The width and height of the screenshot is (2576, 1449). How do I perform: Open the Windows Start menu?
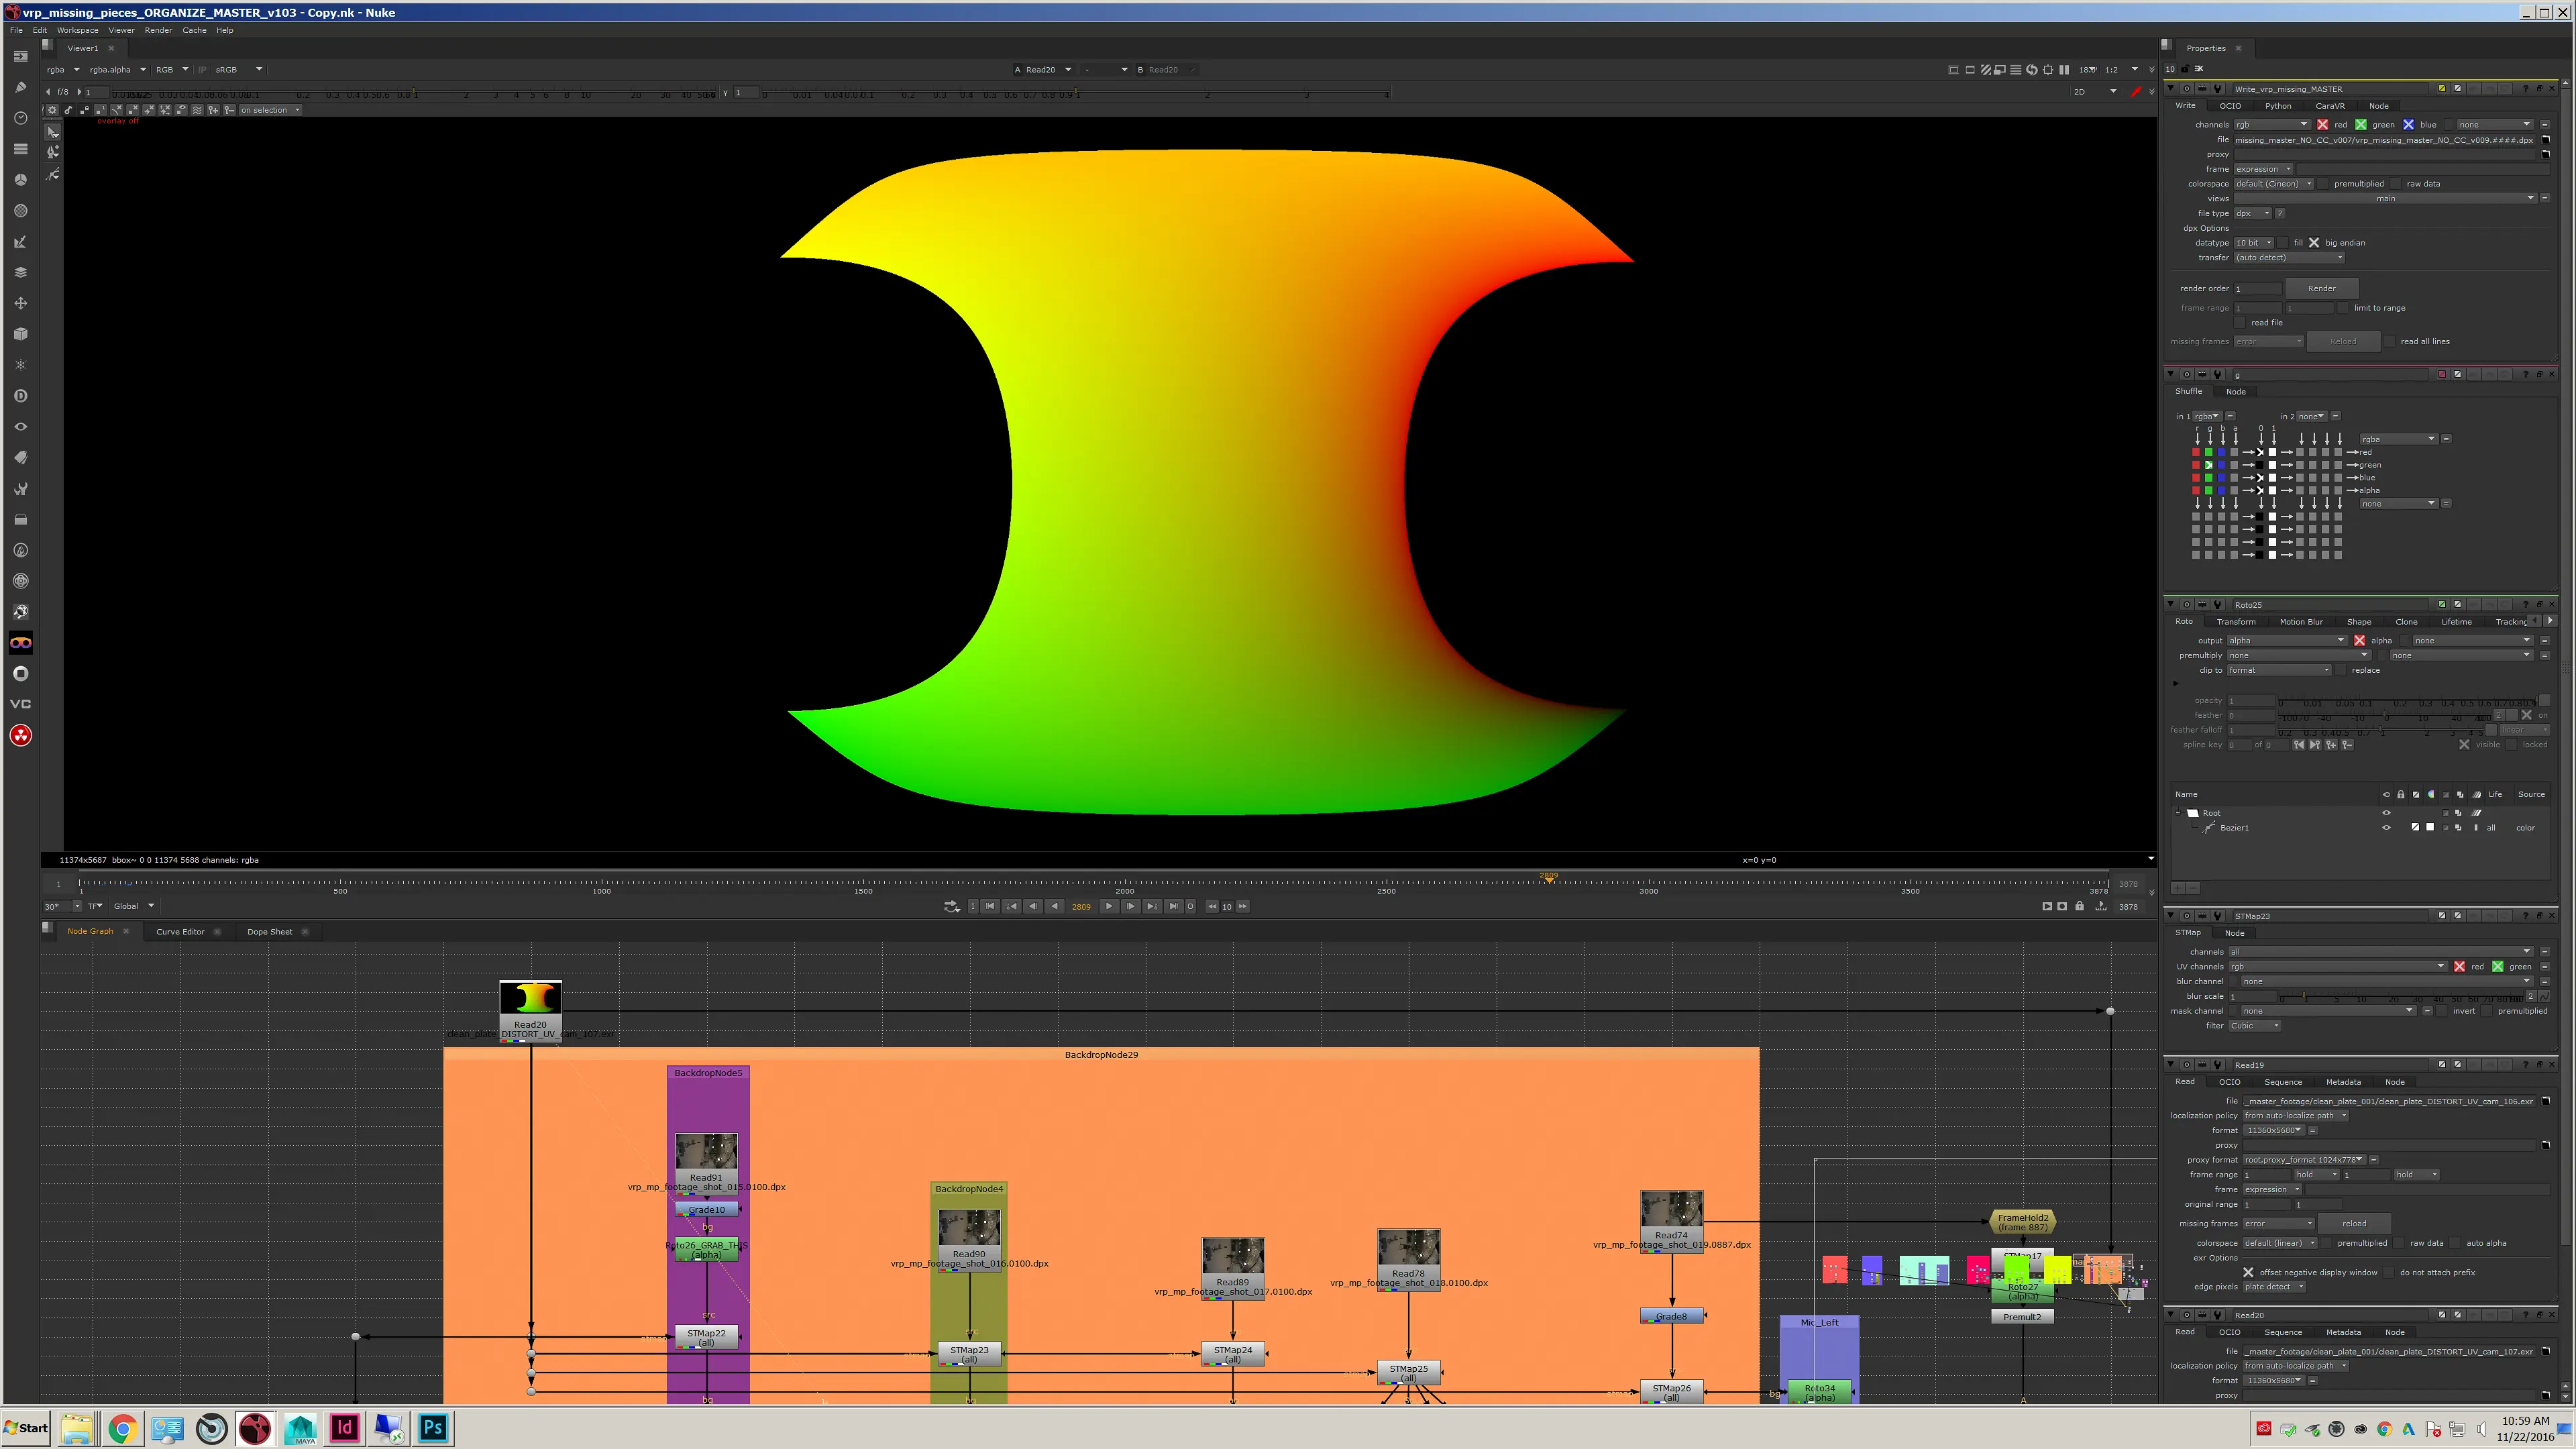tap(26, 1428)
